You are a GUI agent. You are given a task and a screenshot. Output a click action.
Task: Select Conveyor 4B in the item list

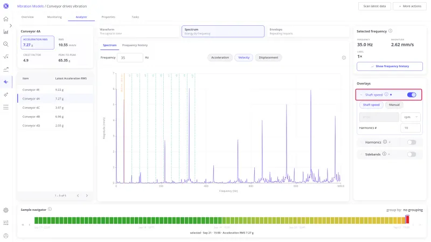click(55, 117)
